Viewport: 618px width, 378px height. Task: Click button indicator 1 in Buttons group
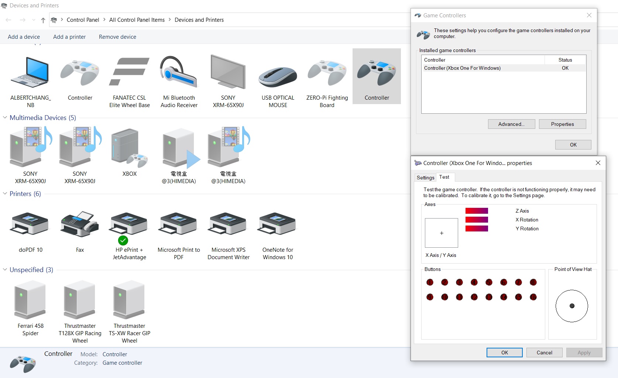(x=430, y=282)
